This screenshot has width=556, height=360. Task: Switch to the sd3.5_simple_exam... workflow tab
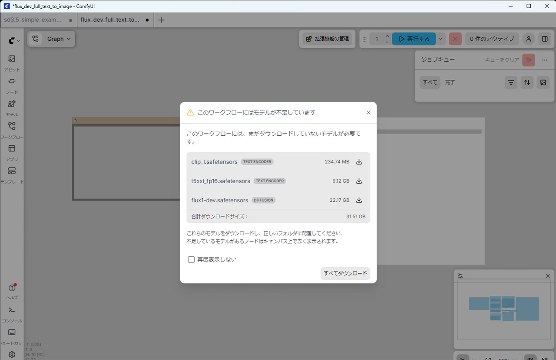coord(38,20)
